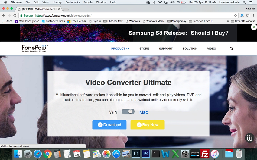Launch GoPro Studio from the dock
Screen dimensions: 257x160
(x=195, y=154)
